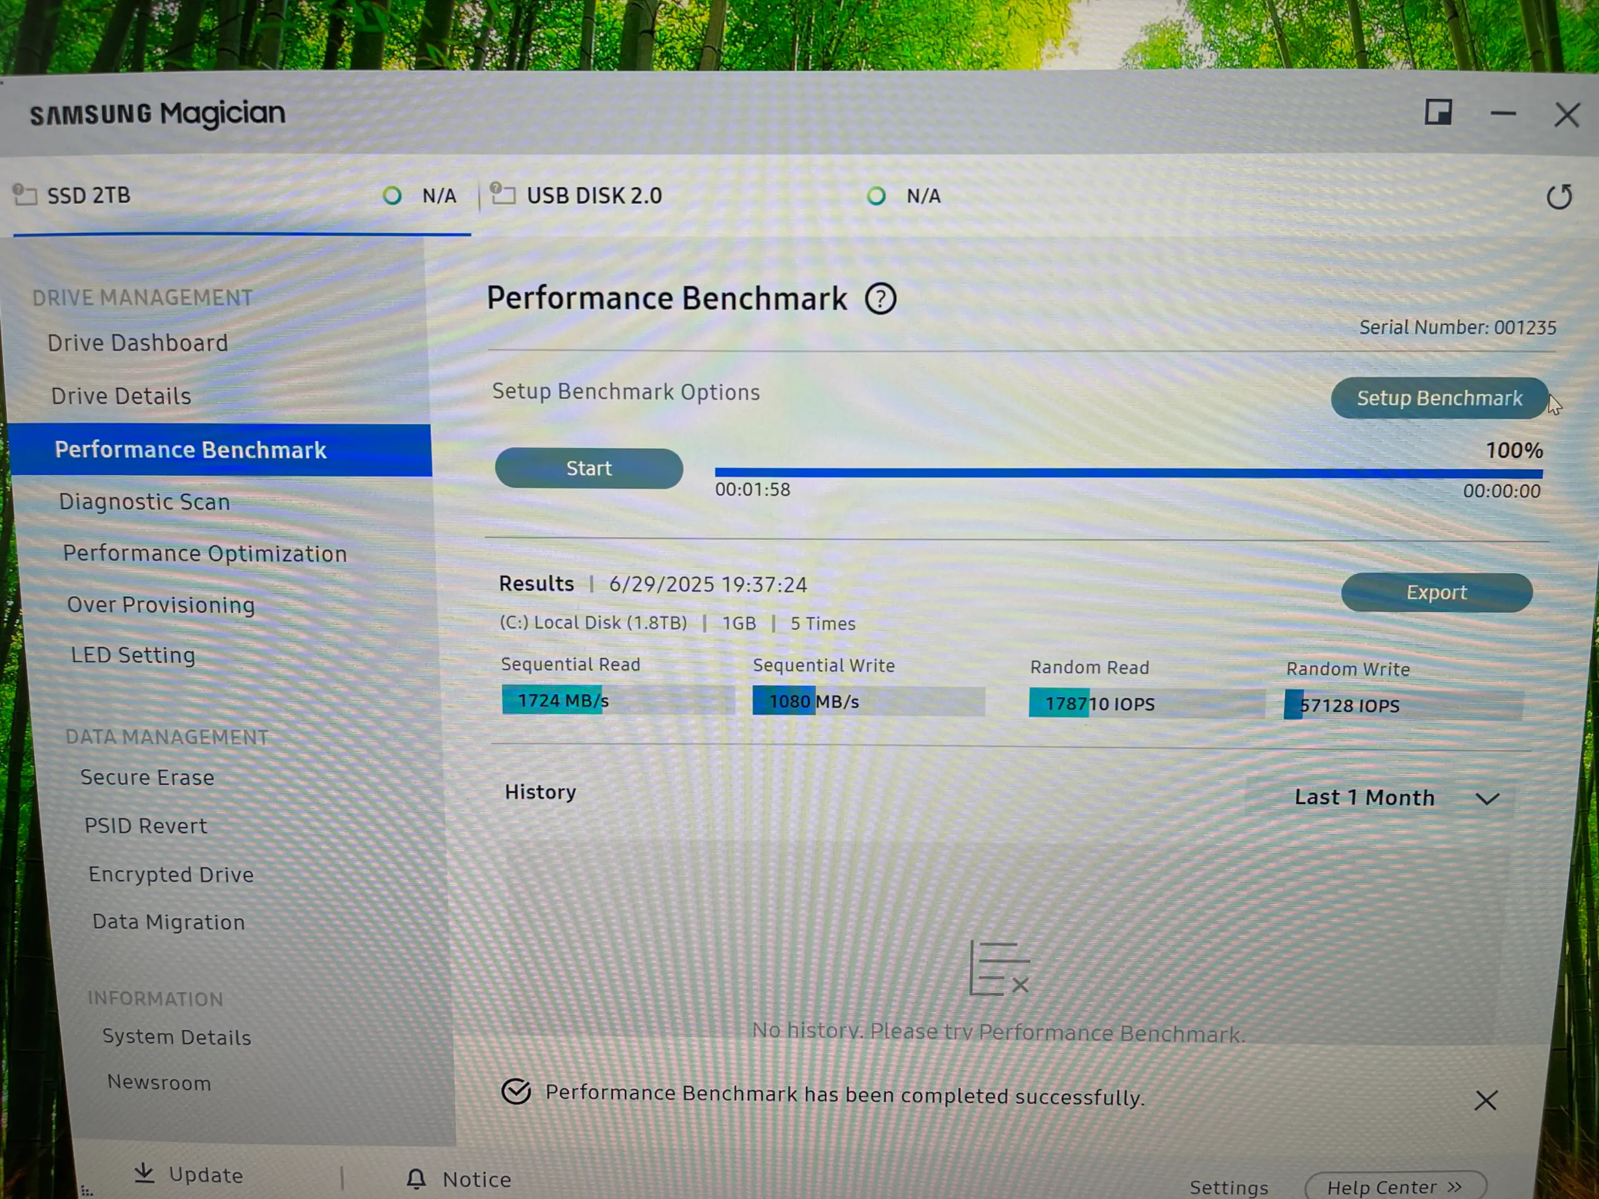Viewport: 1599px width, 1199px height.
Task: Close the Samsung Magician window
Action: click(1566, 114)
